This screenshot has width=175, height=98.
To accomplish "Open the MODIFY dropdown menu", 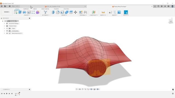I will pyautogui.click(x=64, y=15).
